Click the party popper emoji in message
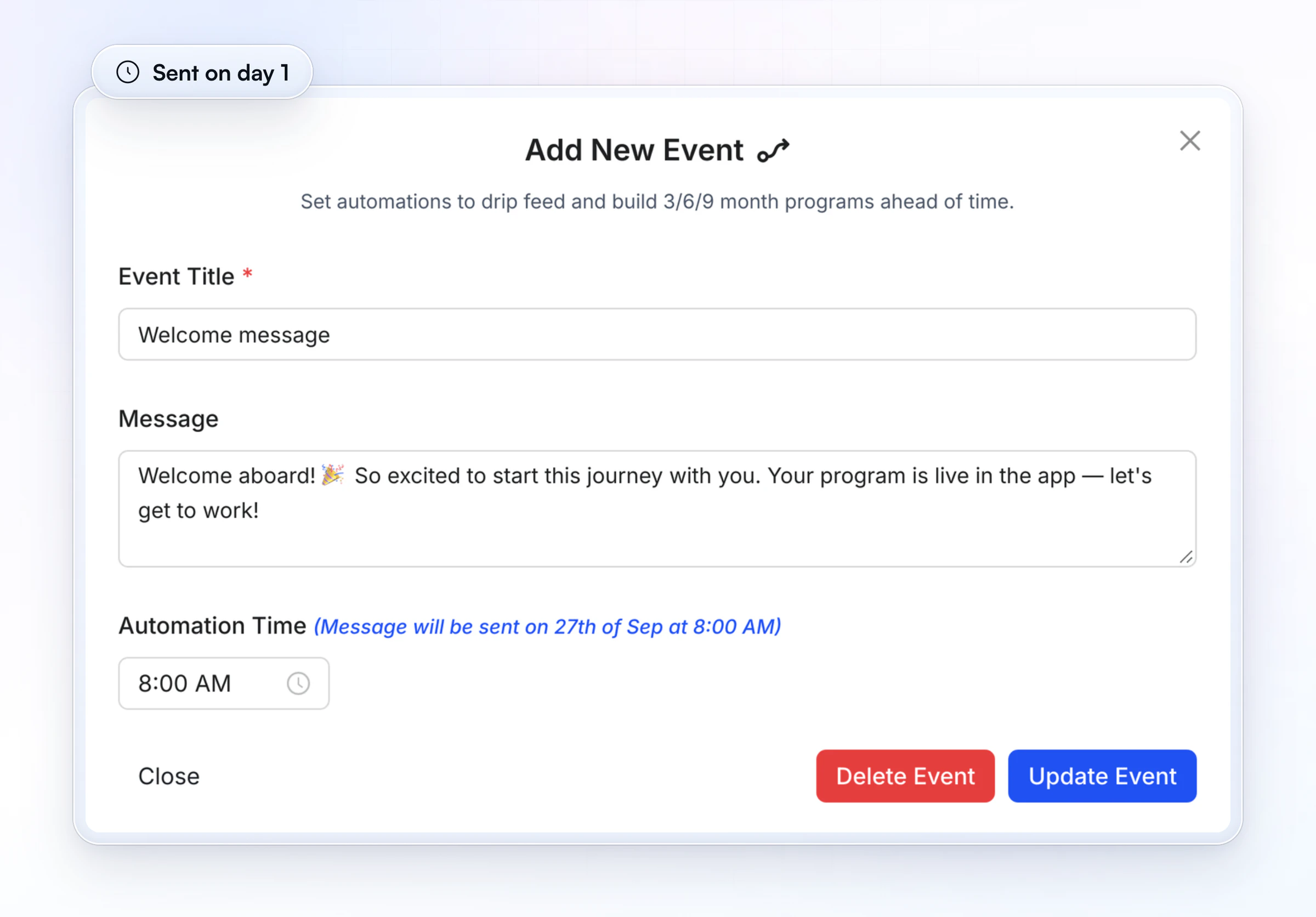 click(x=332, y=474)
